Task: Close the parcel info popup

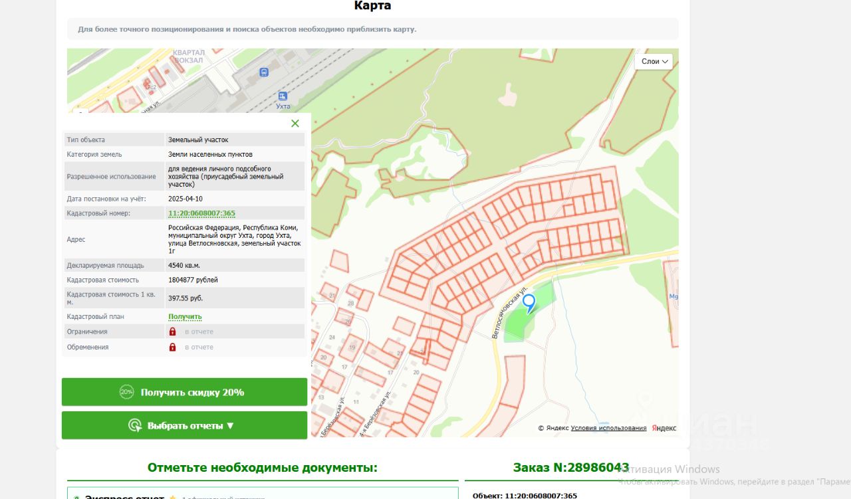Action: tap(295, 123)
